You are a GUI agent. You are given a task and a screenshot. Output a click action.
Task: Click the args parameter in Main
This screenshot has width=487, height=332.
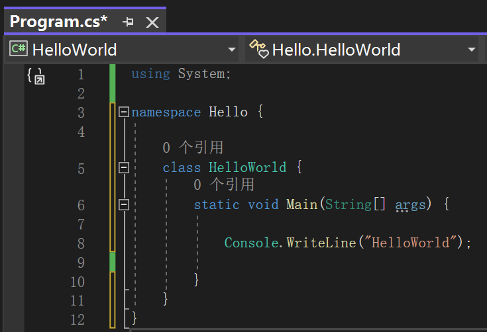coord(410,205)
